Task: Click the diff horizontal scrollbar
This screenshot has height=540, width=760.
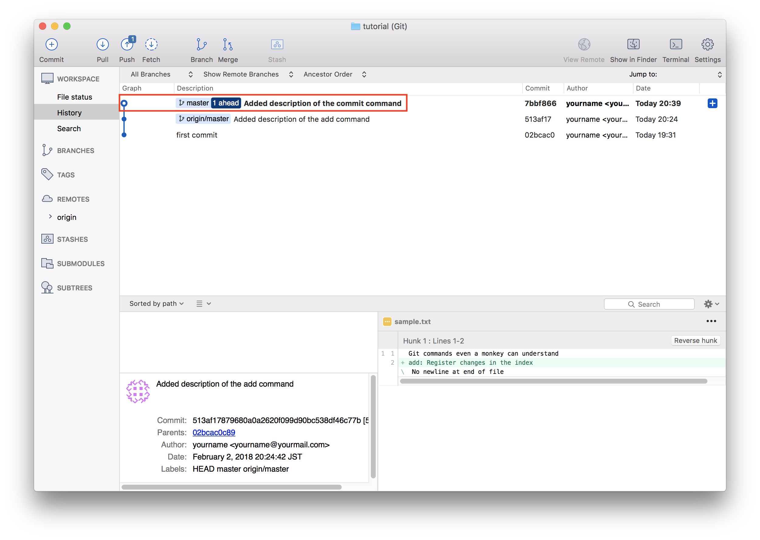Action: 553,381
